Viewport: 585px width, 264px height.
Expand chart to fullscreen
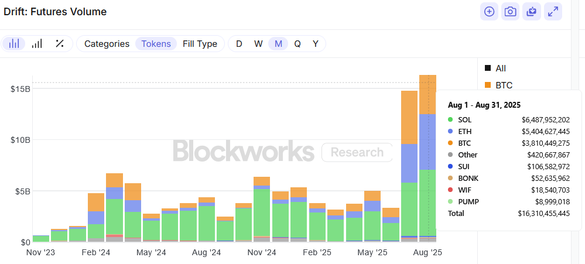coord(553,12)
